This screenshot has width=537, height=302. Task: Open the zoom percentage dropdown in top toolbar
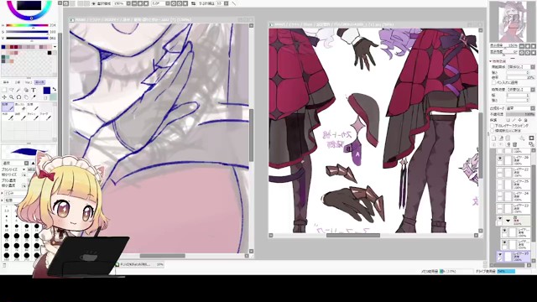click(128, 3)
